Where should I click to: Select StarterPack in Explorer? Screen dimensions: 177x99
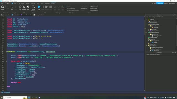click(153, 44)
